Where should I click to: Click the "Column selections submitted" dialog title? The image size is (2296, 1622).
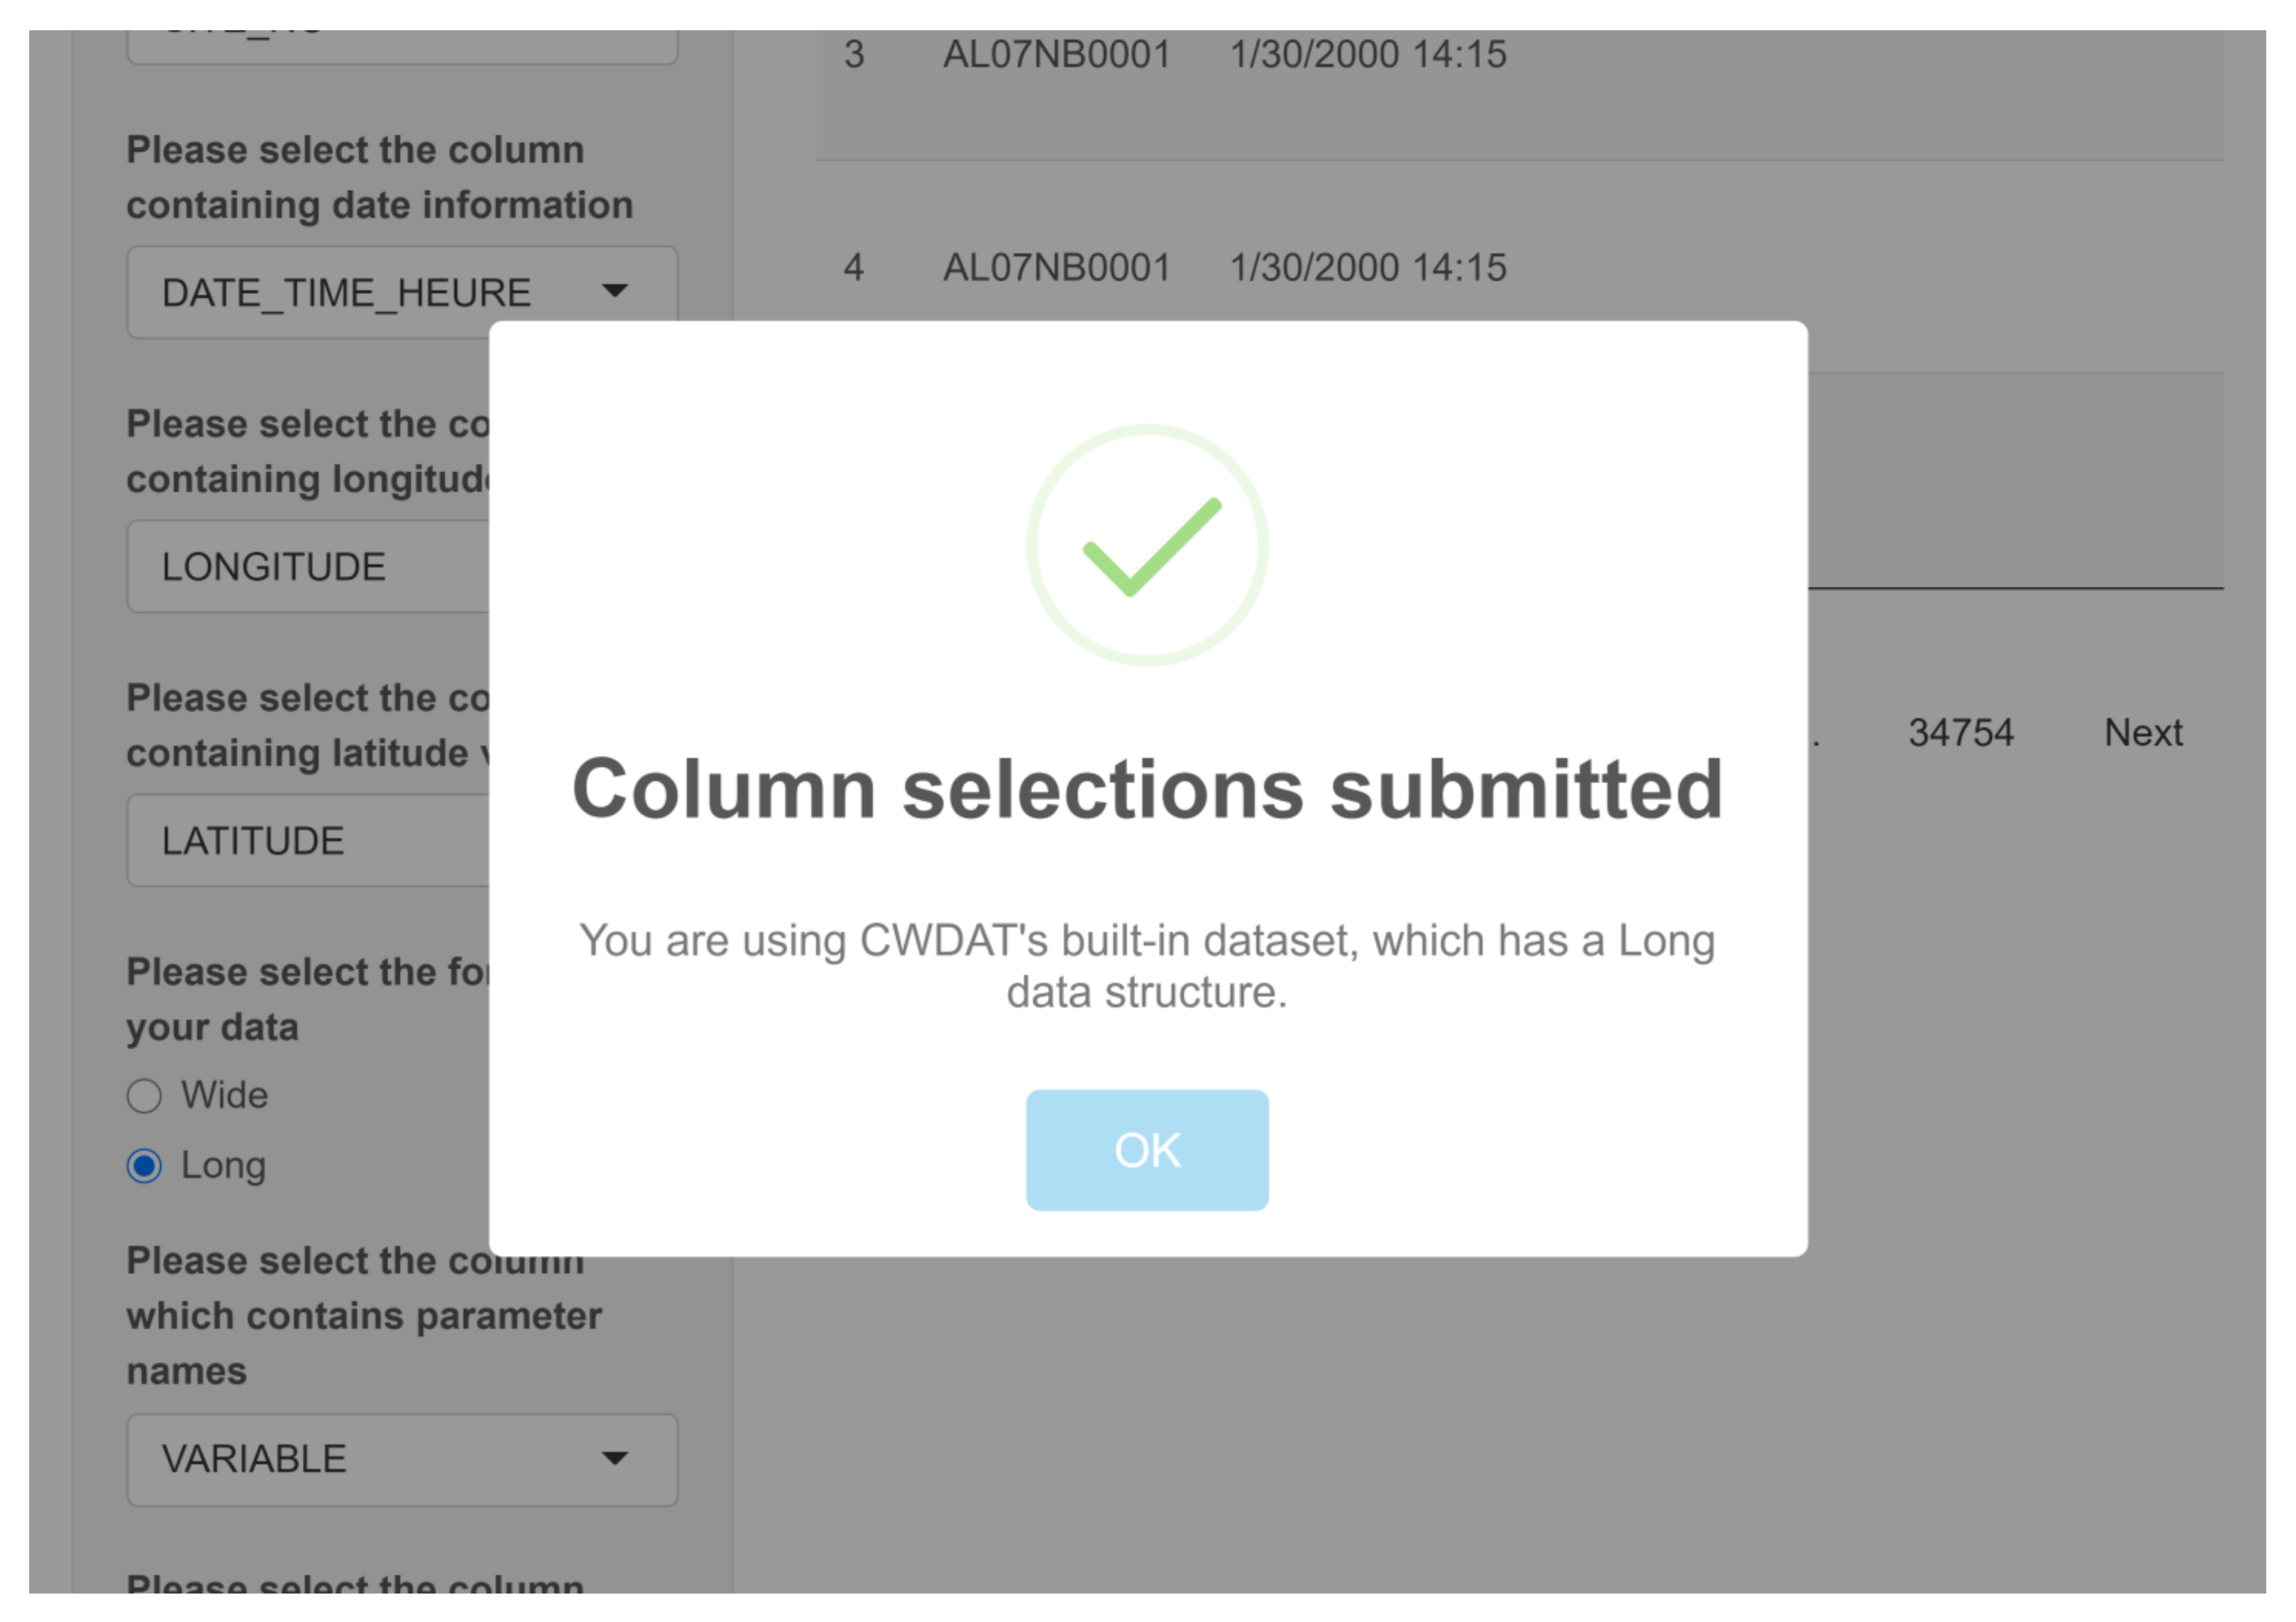[1147, 789]
